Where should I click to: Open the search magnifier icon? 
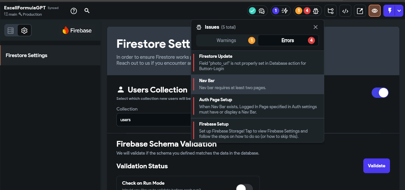pos(87,11)
